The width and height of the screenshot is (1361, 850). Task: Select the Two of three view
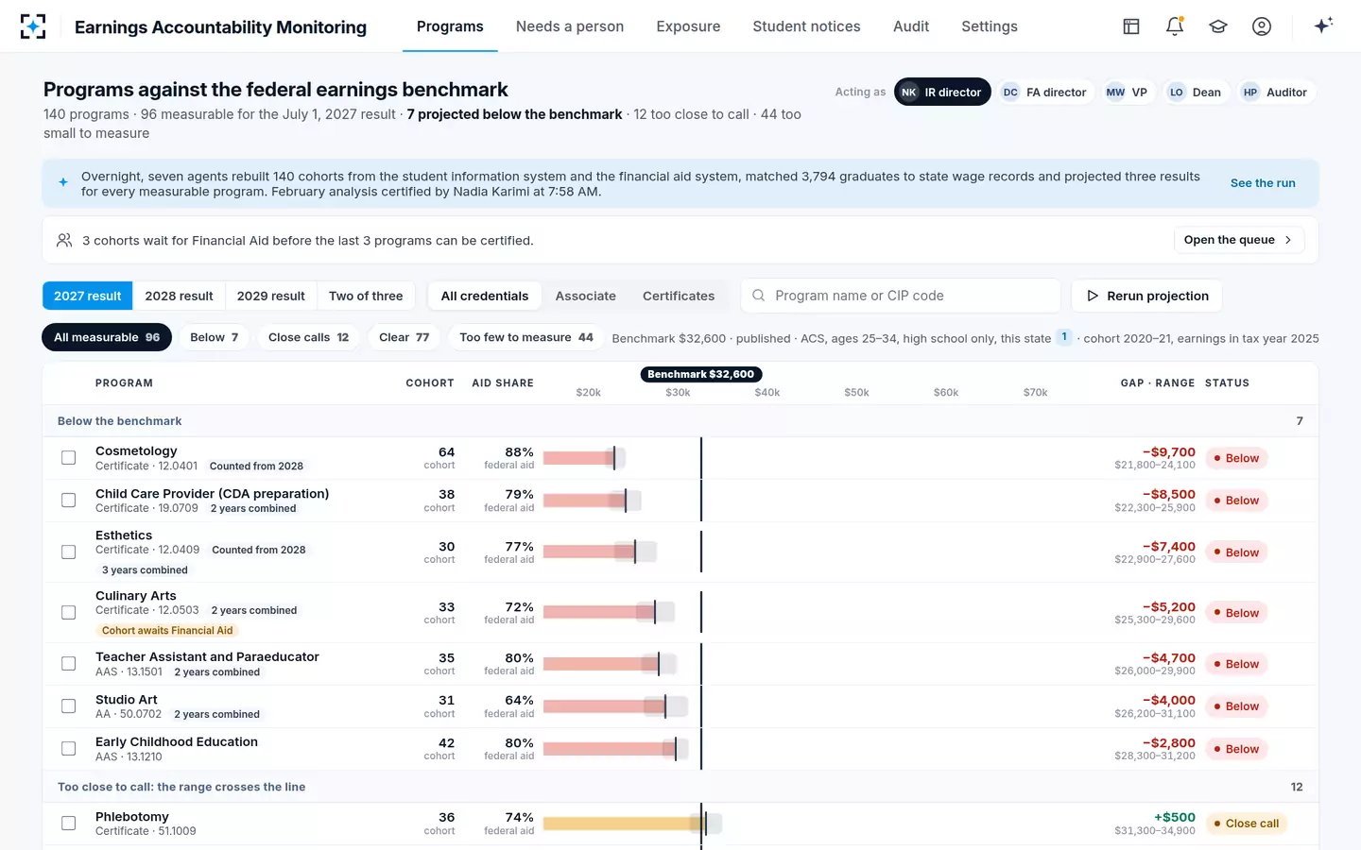(x=366, y=296)
